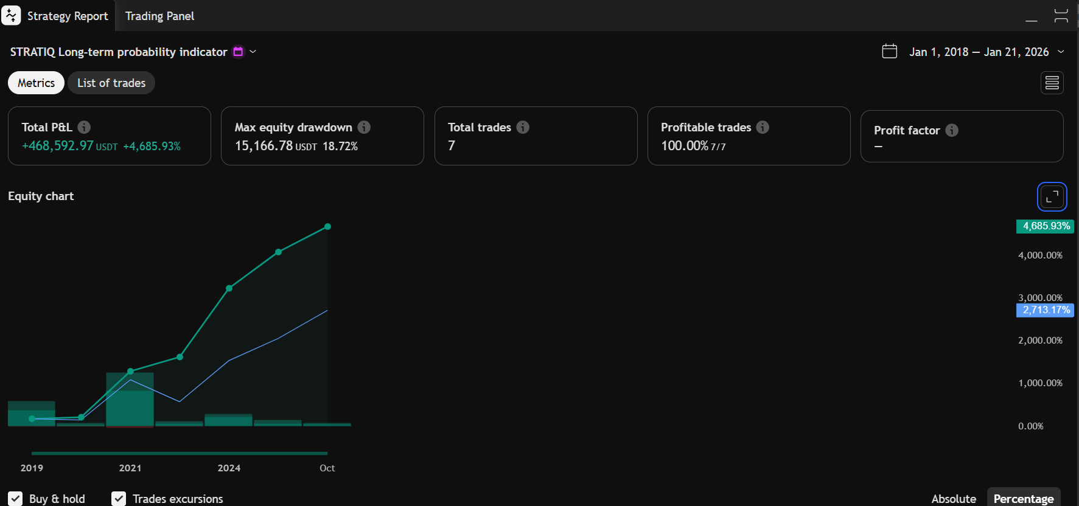Select the Metrics button

click(36, 83)
